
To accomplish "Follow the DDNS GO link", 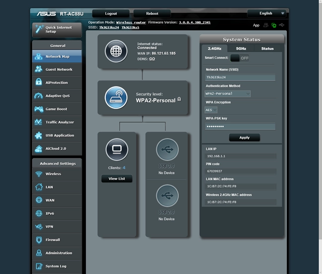I will [152, 59].
